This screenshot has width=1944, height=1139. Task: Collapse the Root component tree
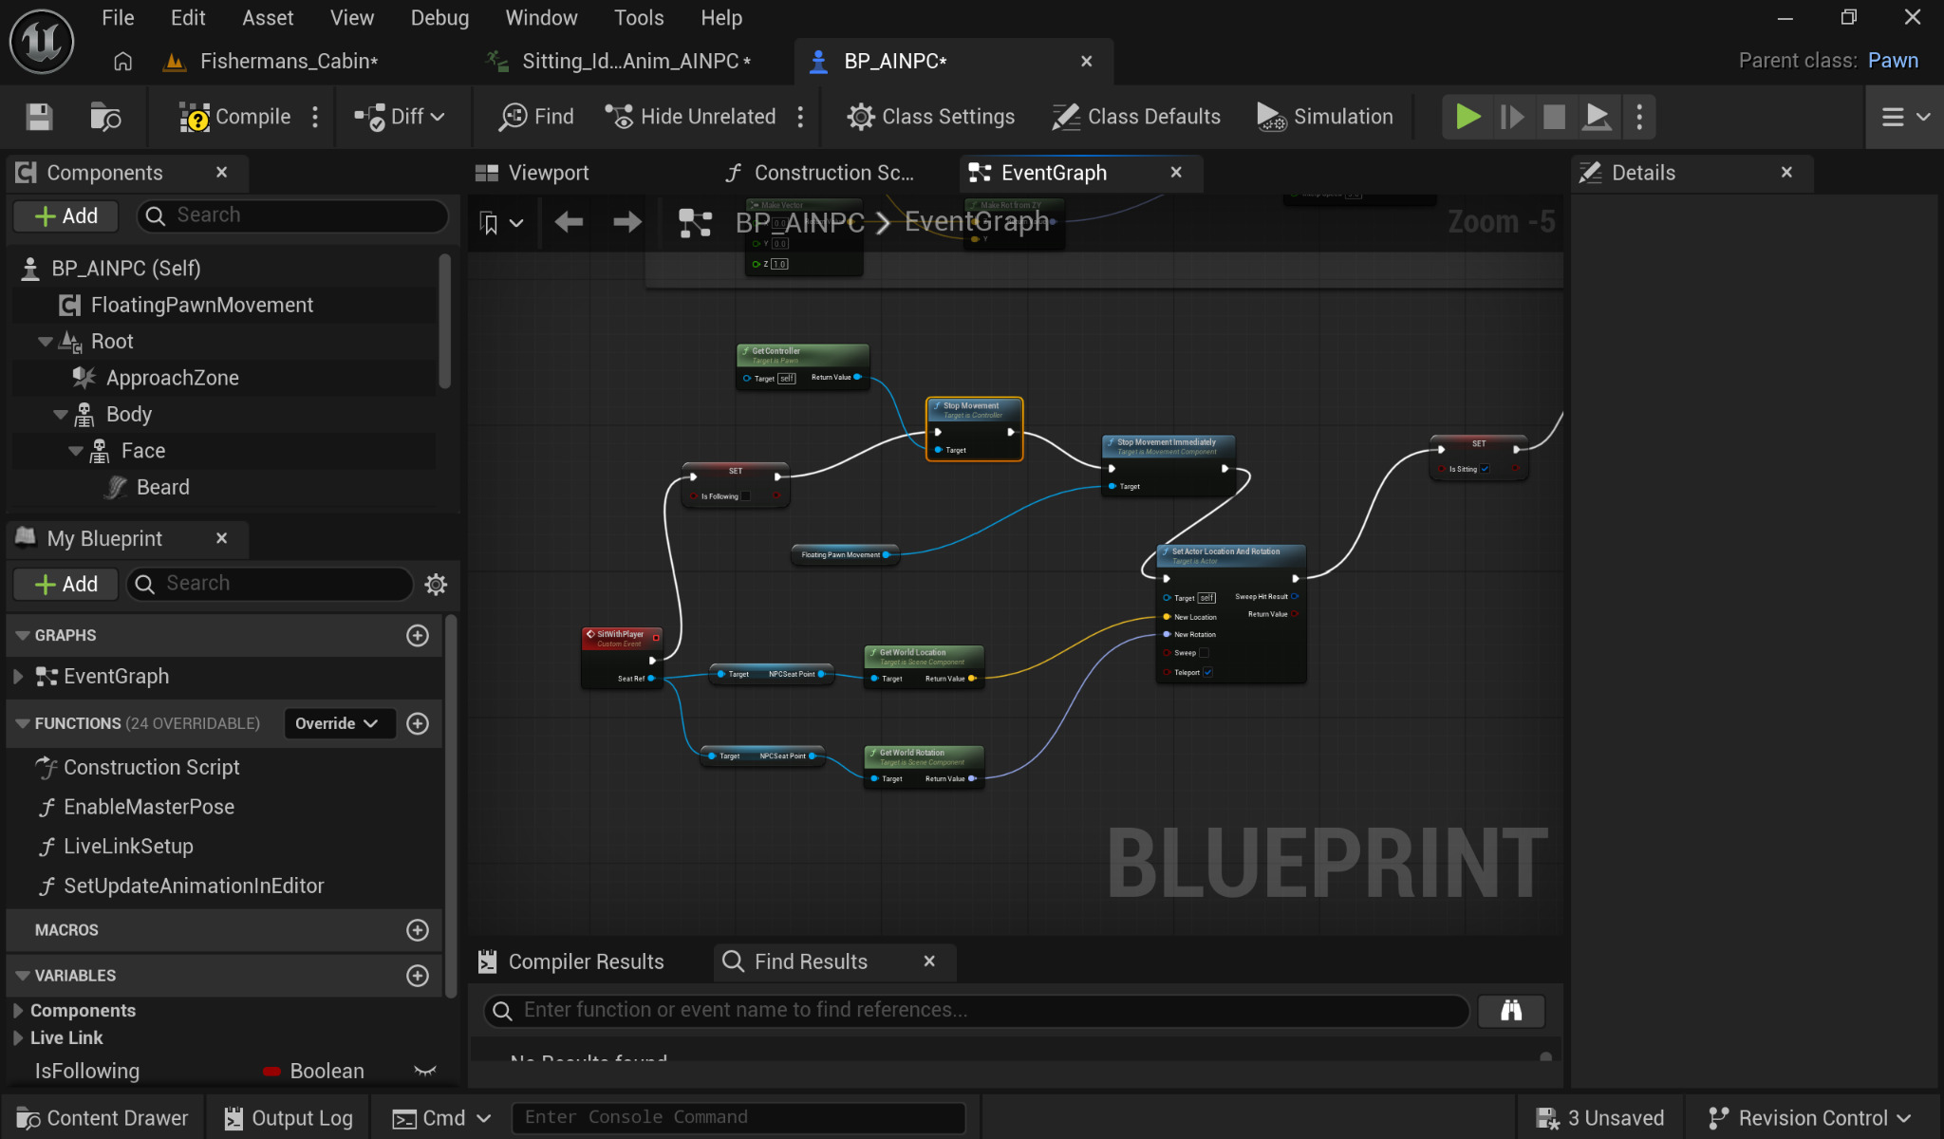[x=46, y=342]
